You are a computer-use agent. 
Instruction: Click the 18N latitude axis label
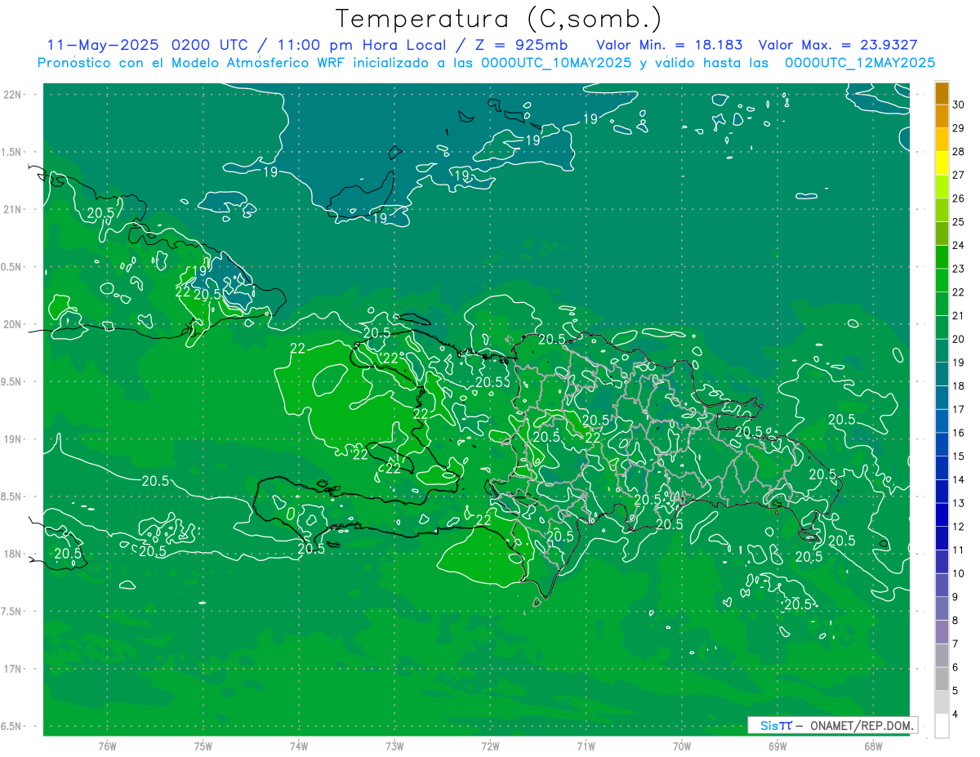[13, 554]
